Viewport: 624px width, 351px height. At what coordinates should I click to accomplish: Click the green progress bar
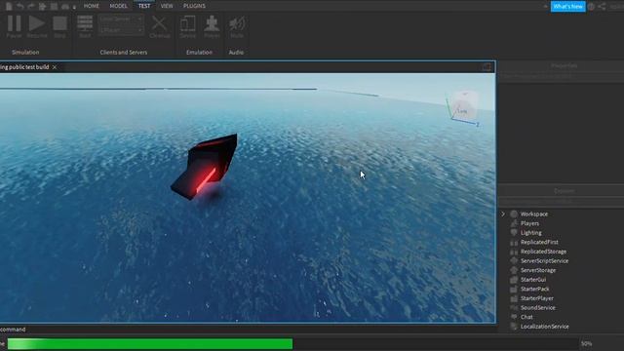click(149, 343)
